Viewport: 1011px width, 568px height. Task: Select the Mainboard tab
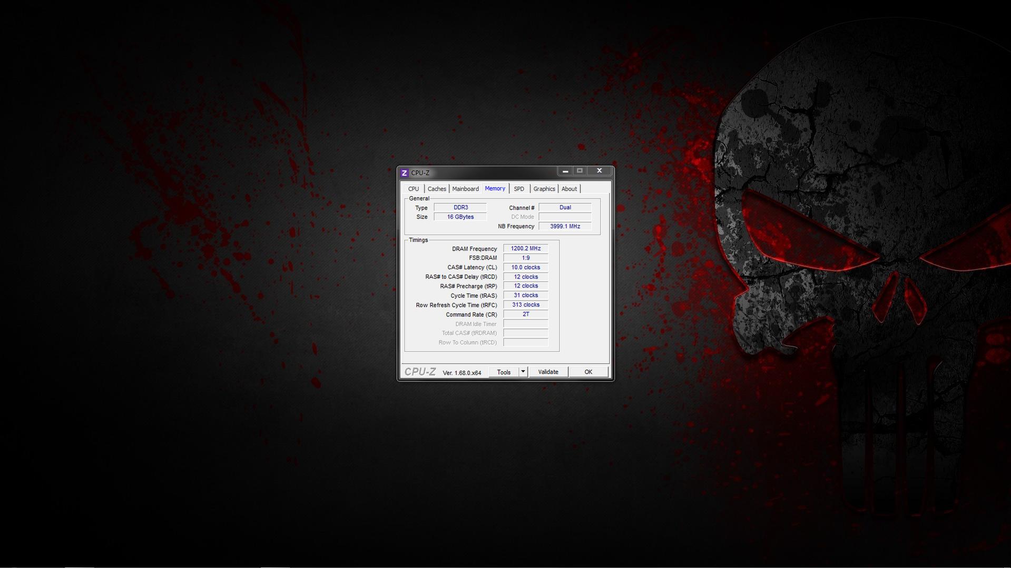(x=466, y=189)
